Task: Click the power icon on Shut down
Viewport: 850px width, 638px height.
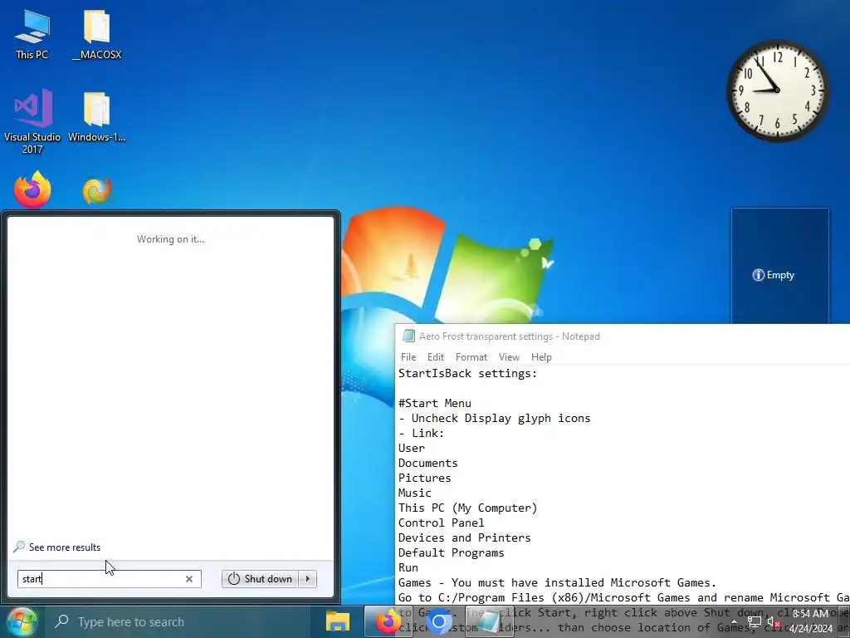Action: [233, 579]
